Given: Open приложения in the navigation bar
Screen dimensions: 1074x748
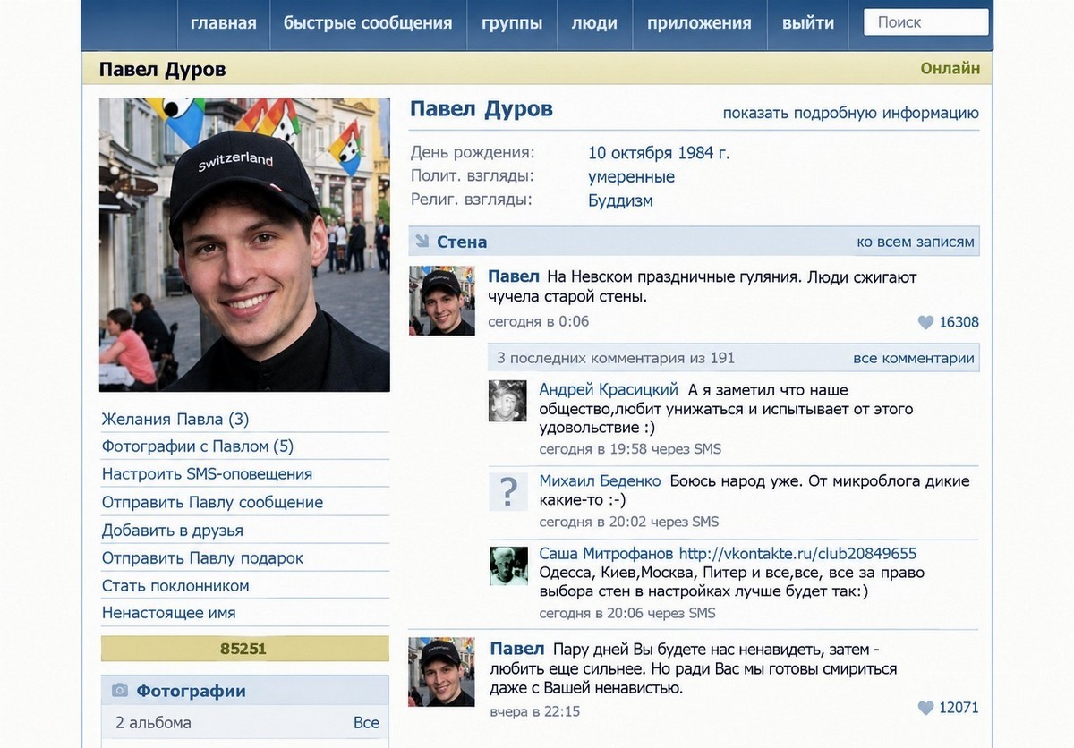Looking at the screenshot, I should point(700,23).
